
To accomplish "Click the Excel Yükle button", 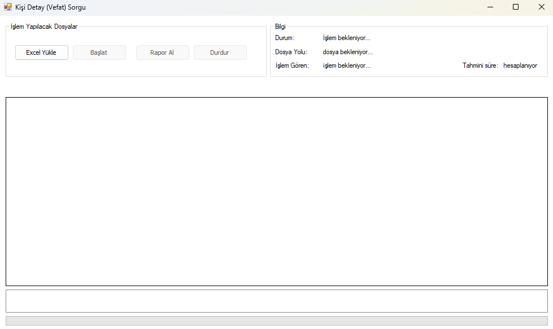I will point(42,52).
